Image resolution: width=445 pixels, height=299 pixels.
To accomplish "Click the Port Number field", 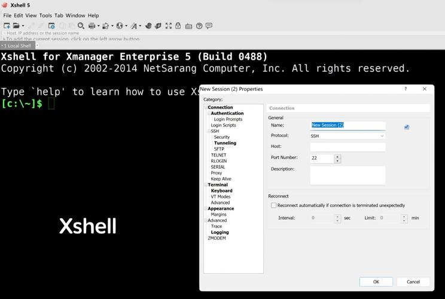I will (x=322, y=158).
